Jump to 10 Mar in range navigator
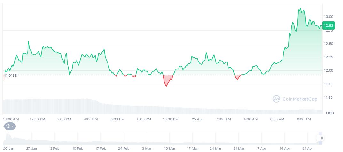This screenshot has height=152, width=343. coord(170,148)
